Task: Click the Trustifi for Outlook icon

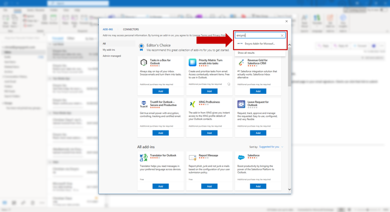Action: point(143,104)
